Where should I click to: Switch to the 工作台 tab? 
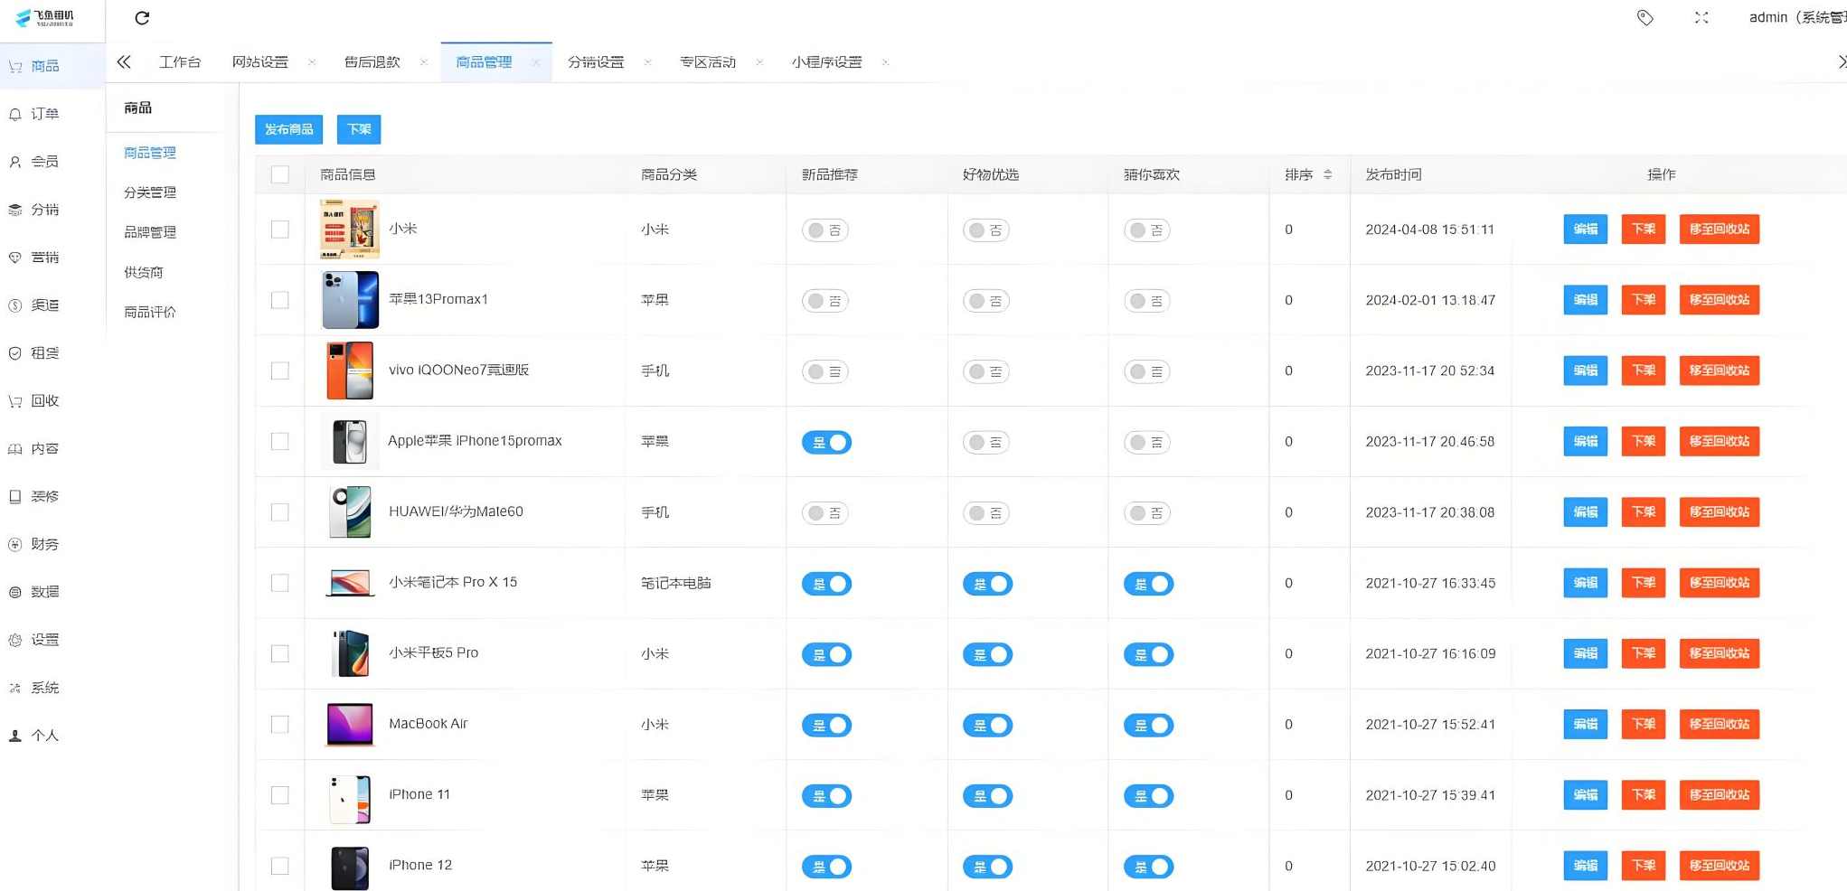(x=180, y=61)
